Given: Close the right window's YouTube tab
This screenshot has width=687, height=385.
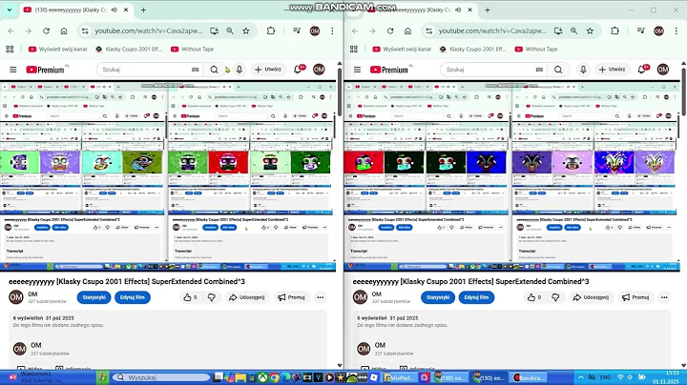Looking at the screenshot, I should coord(469,10).
